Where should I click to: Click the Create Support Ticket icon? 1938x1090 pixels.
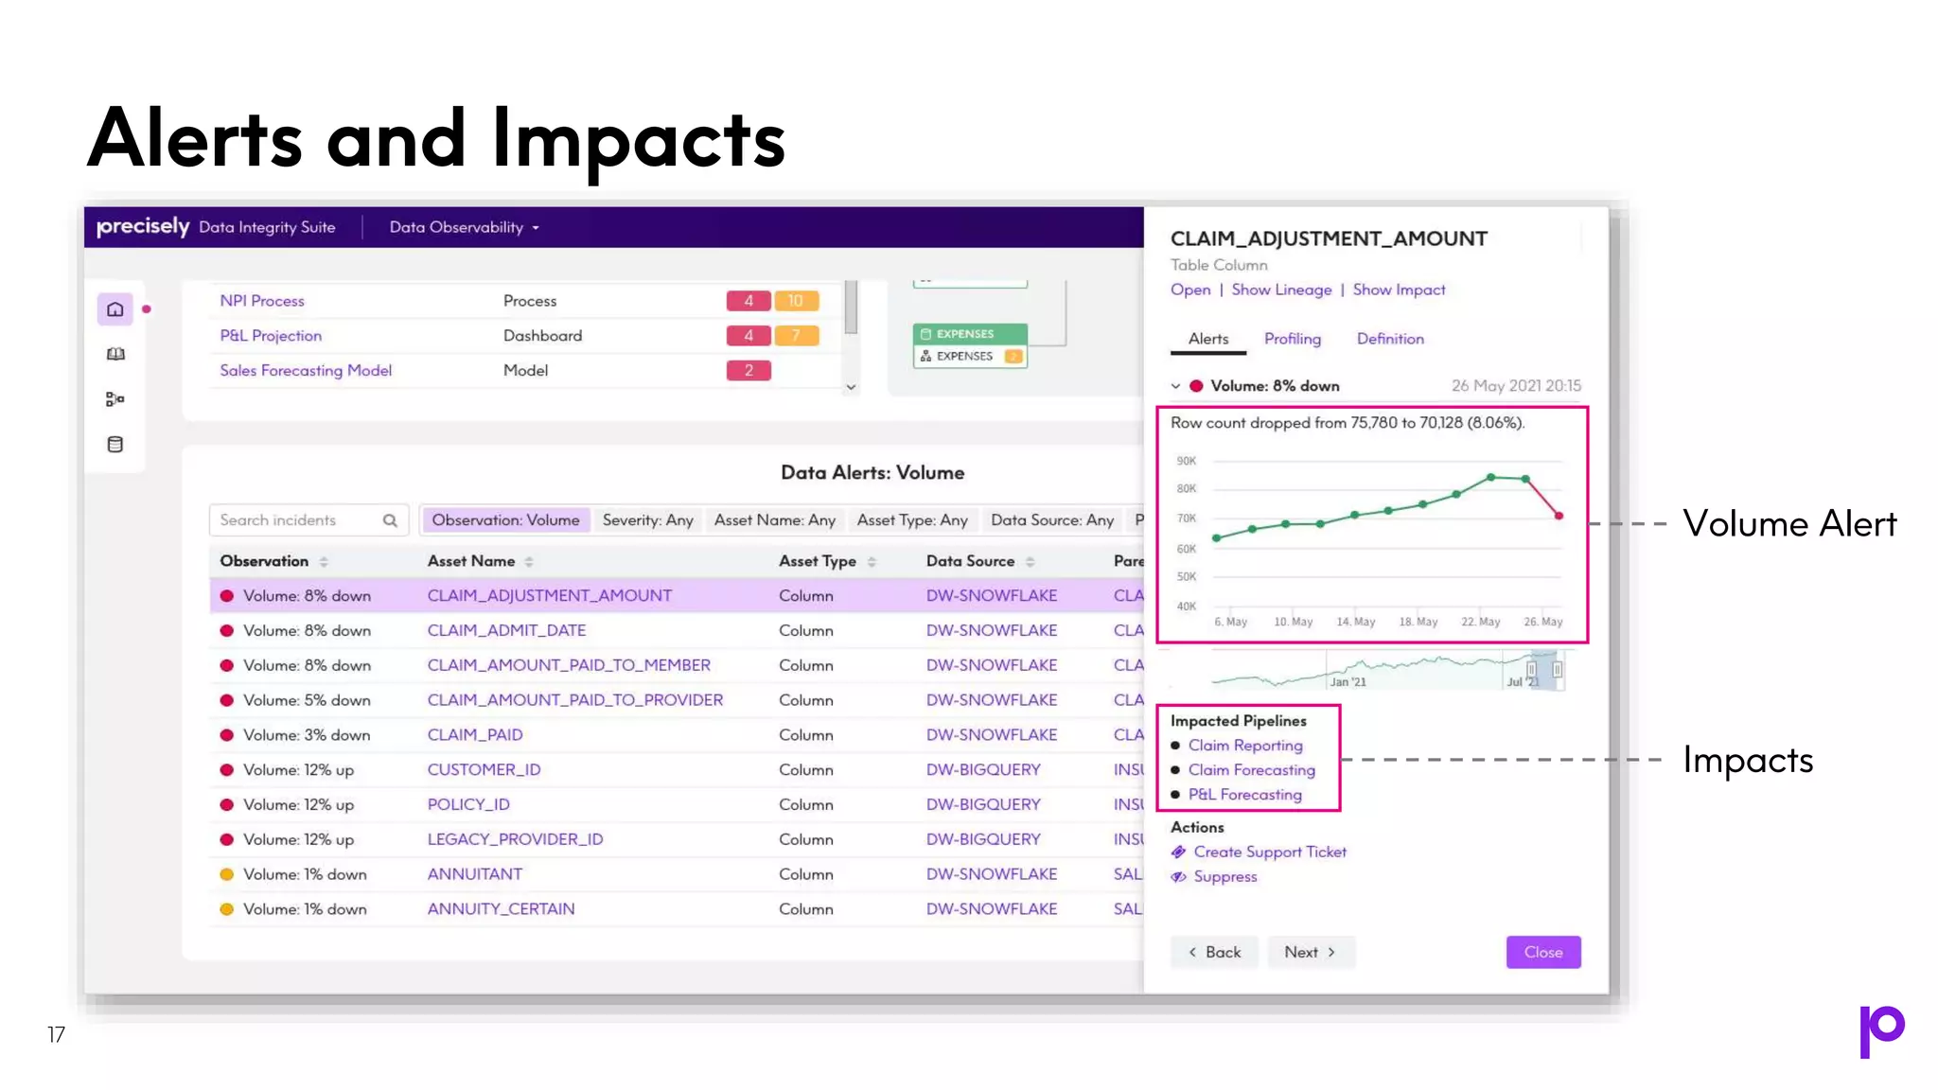click(1178, 852)
